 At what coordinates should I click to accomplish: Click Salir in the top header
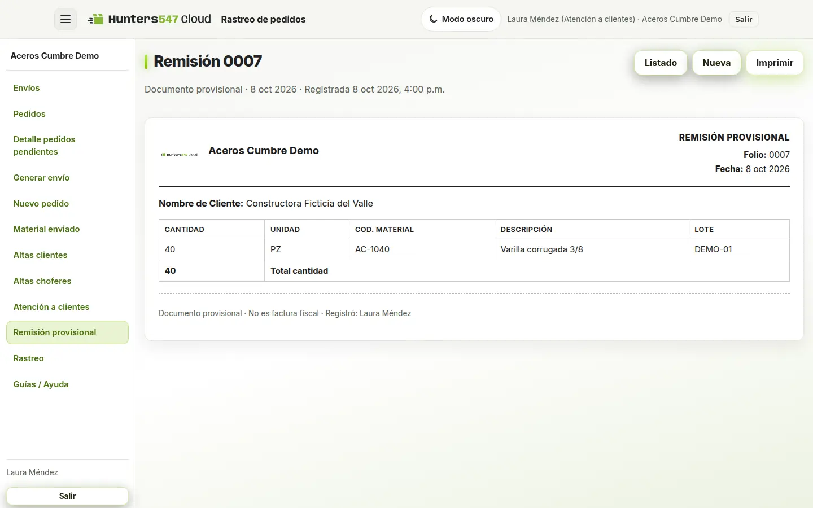744,19
